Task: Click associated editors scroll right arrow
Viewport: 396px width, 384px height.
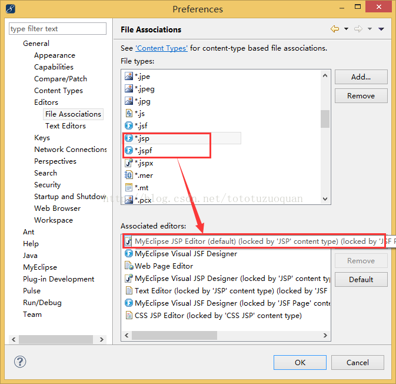Action: click(x=325, y=336)
